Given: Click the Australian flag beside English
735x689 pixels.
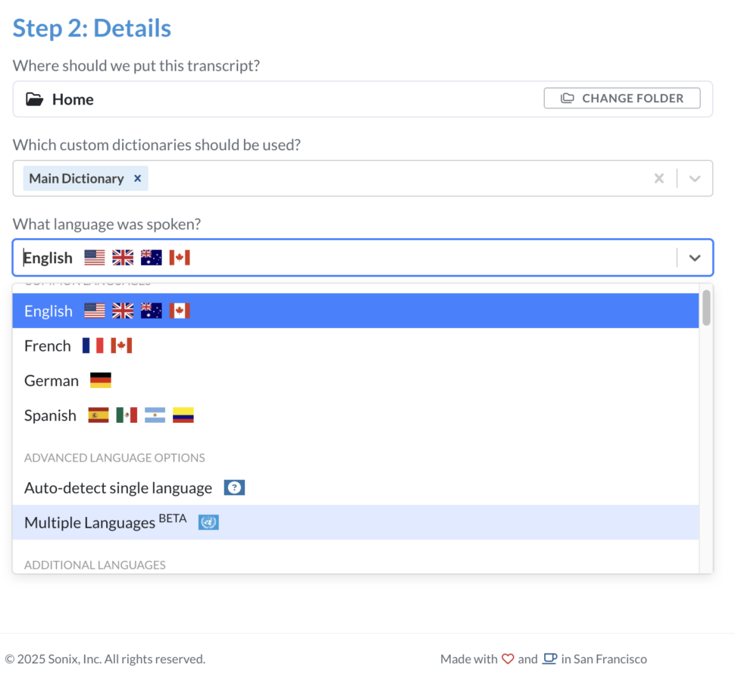Looking at the screenshot, I should [151, 257].
